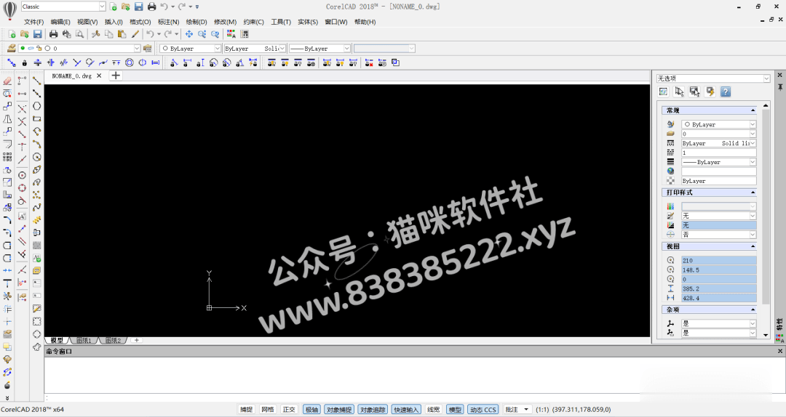Collapse the 打印样式 section
This screenshot has width=786, height=417.
coord(753,193)
